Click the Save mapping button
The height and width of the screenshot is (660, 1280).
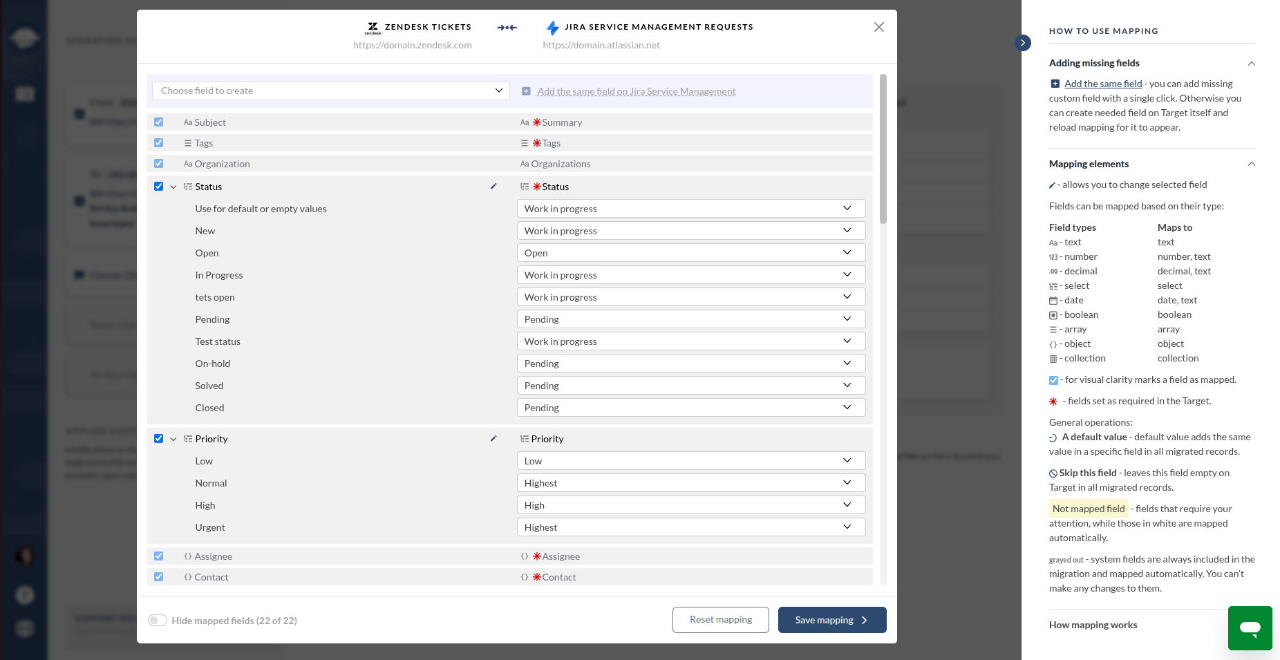[831, 620]
